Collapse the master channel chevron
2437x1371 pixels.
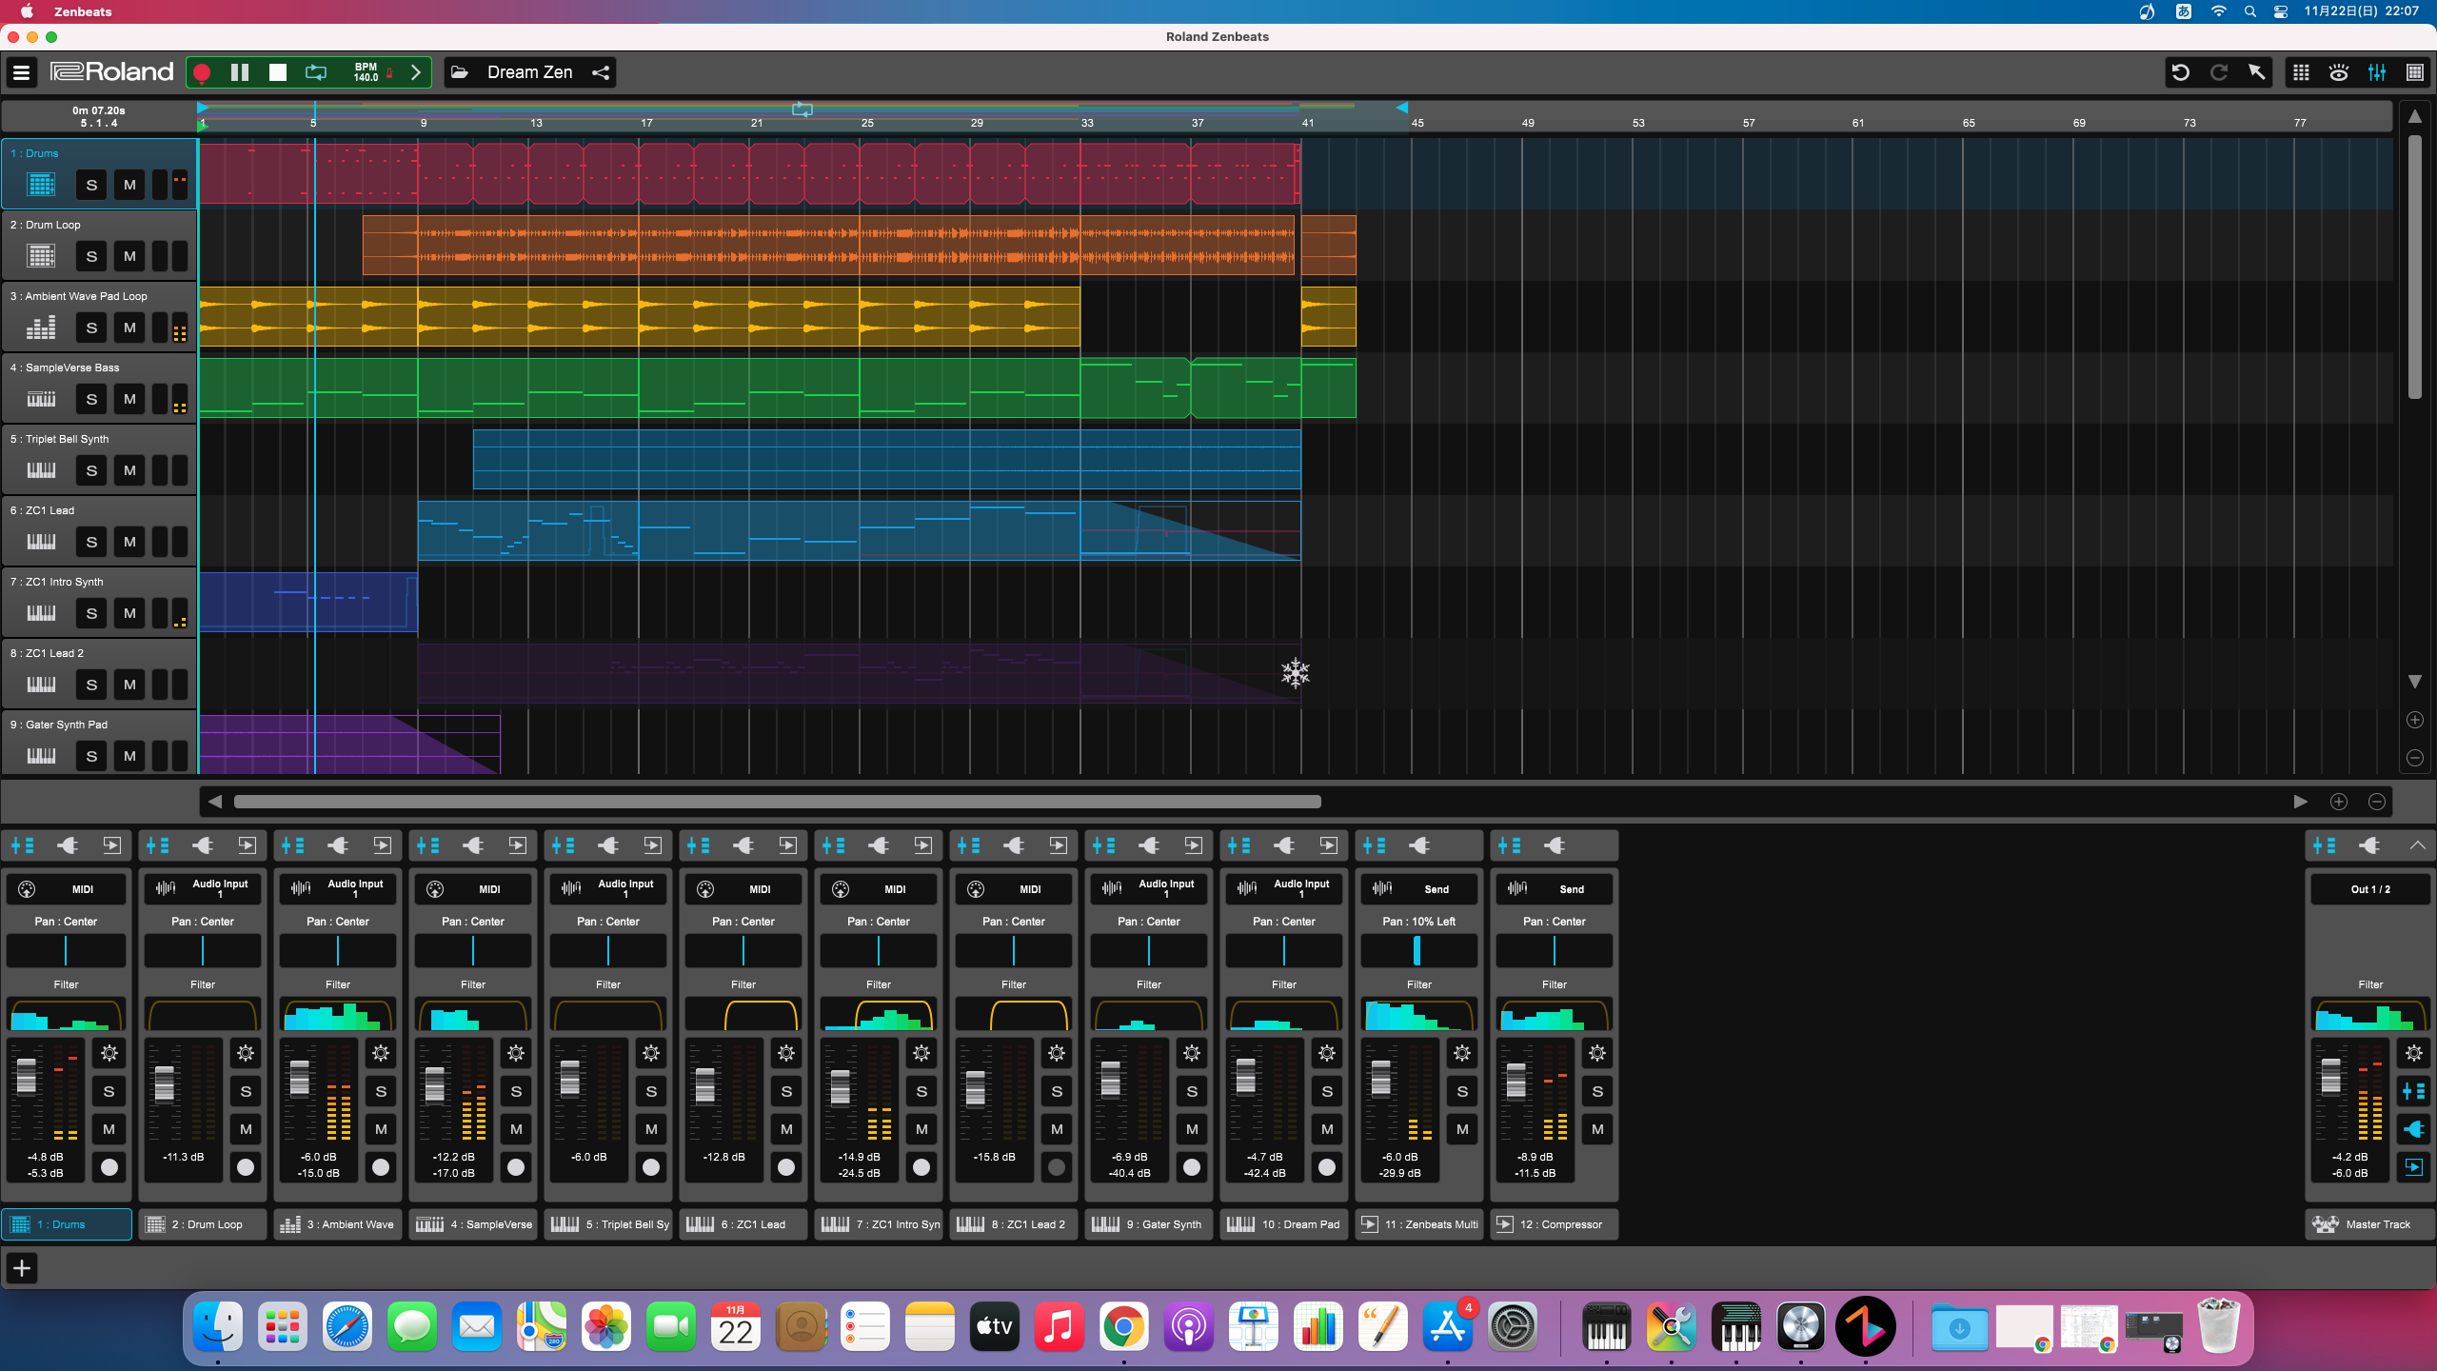pos(2417,845)
